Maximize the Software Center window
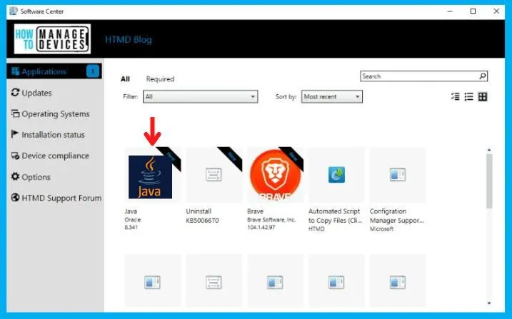This screenshot has width=512, height=319. point(473,11)
